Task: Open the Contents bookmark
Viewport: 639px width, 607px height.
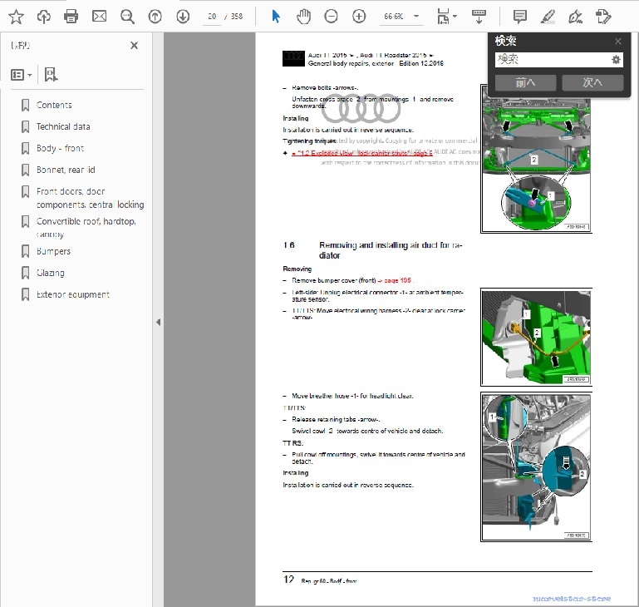Action: (x=54, y=105)
